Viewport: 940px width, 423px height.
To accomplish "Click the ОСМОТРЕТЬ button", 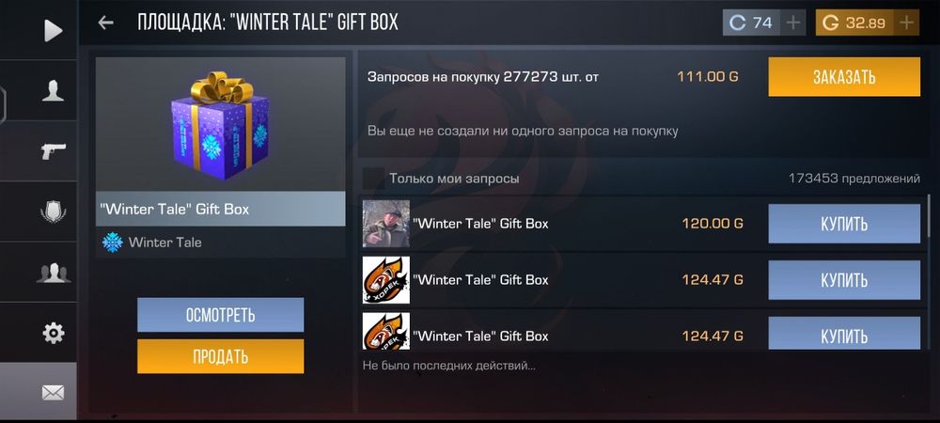I will (221, 315).
